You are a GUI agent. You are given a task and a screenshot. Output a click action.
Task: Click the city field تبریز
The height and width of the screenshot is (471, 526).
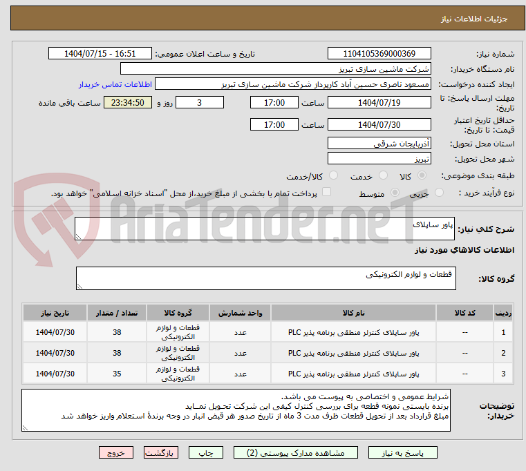379,158
